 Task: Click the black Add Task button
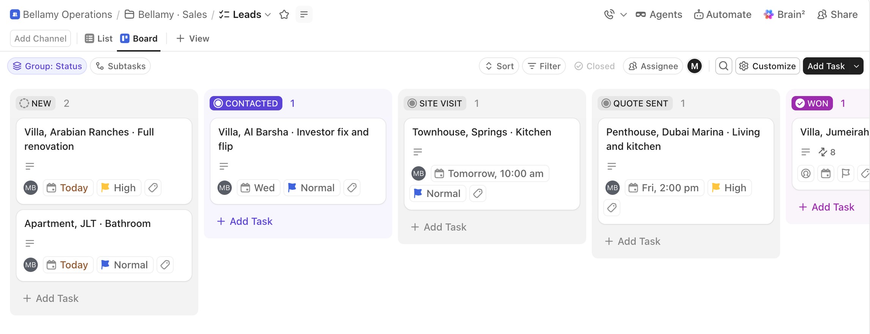pos(826,66)
